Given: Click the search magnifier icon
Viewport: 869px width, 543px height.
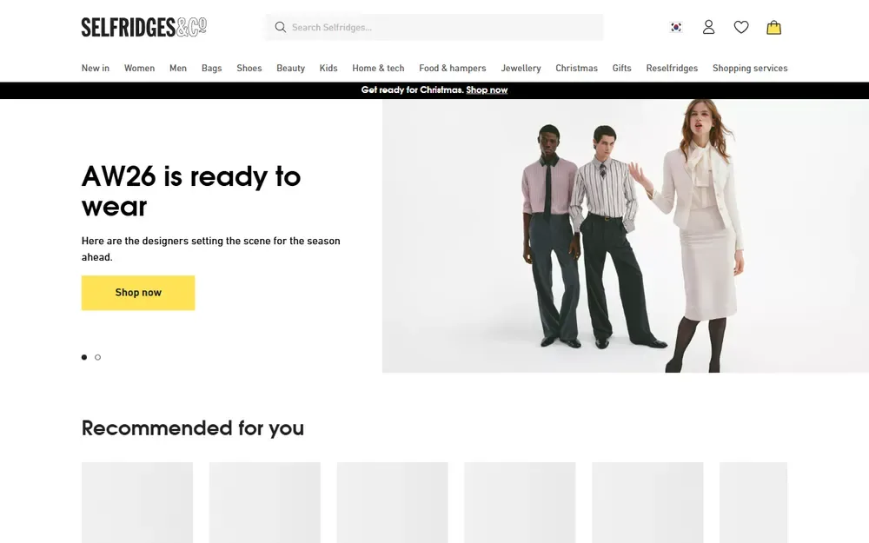Looking at the screenshot, I should [281, 27].
